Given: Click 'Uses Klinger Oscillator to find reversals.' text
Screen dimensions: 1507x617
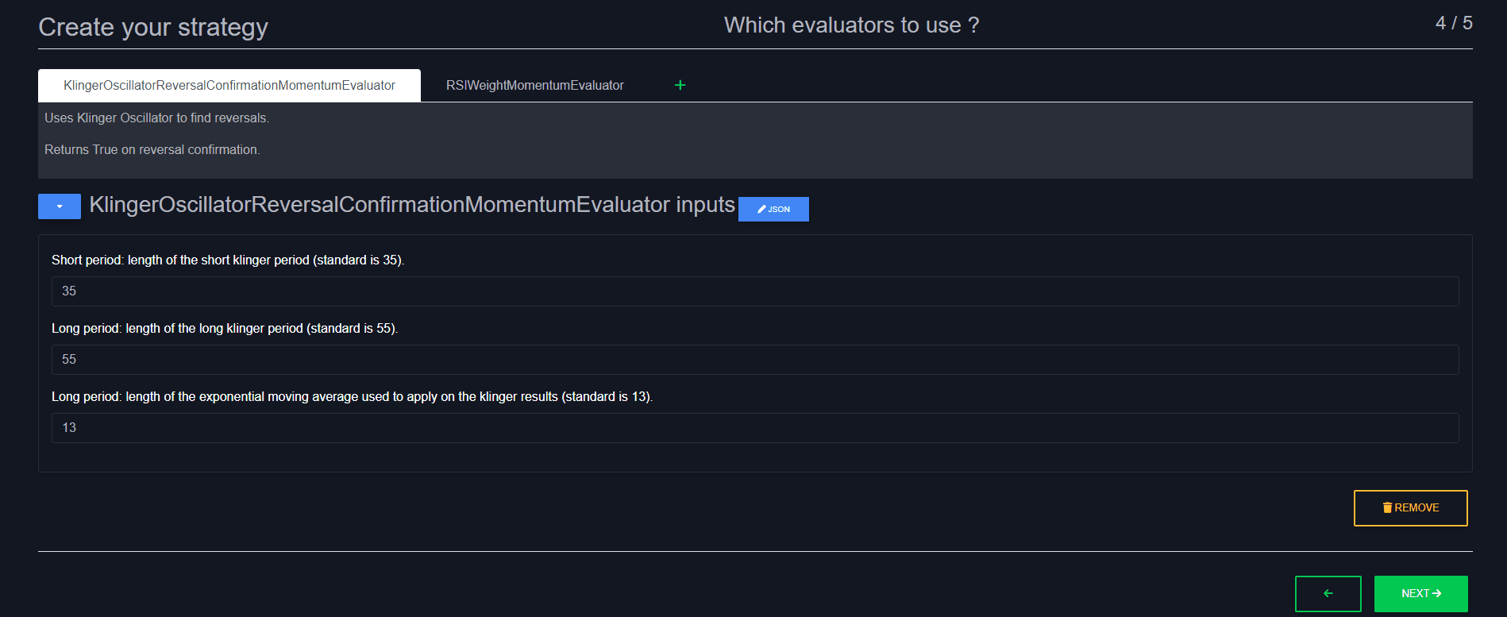Looking at the screenshot, I should point(156,118).
